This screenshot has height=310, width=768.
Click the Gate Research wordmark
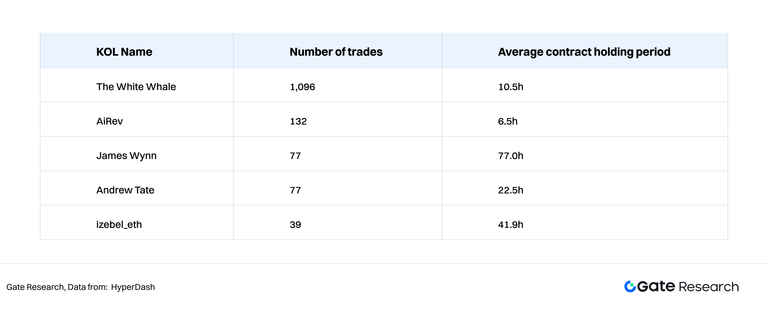pyautogui.click(x=688, y=286)
